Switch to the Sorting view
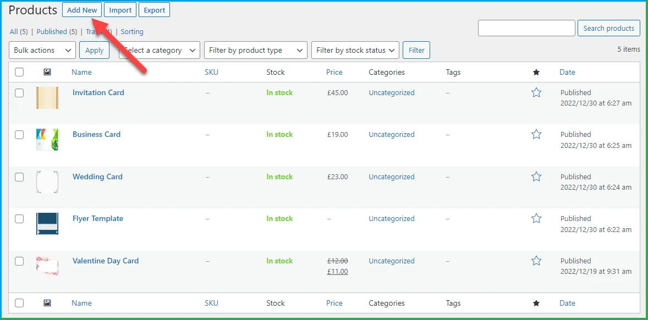Viewport: 648px width, 320px height. (x=132, y=31)
